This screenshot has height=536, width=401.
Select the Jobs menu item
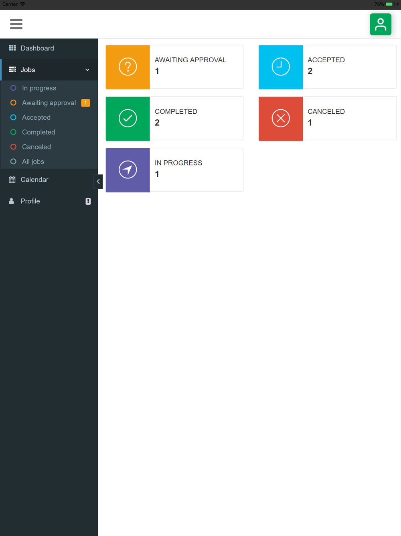pos(49,70)
